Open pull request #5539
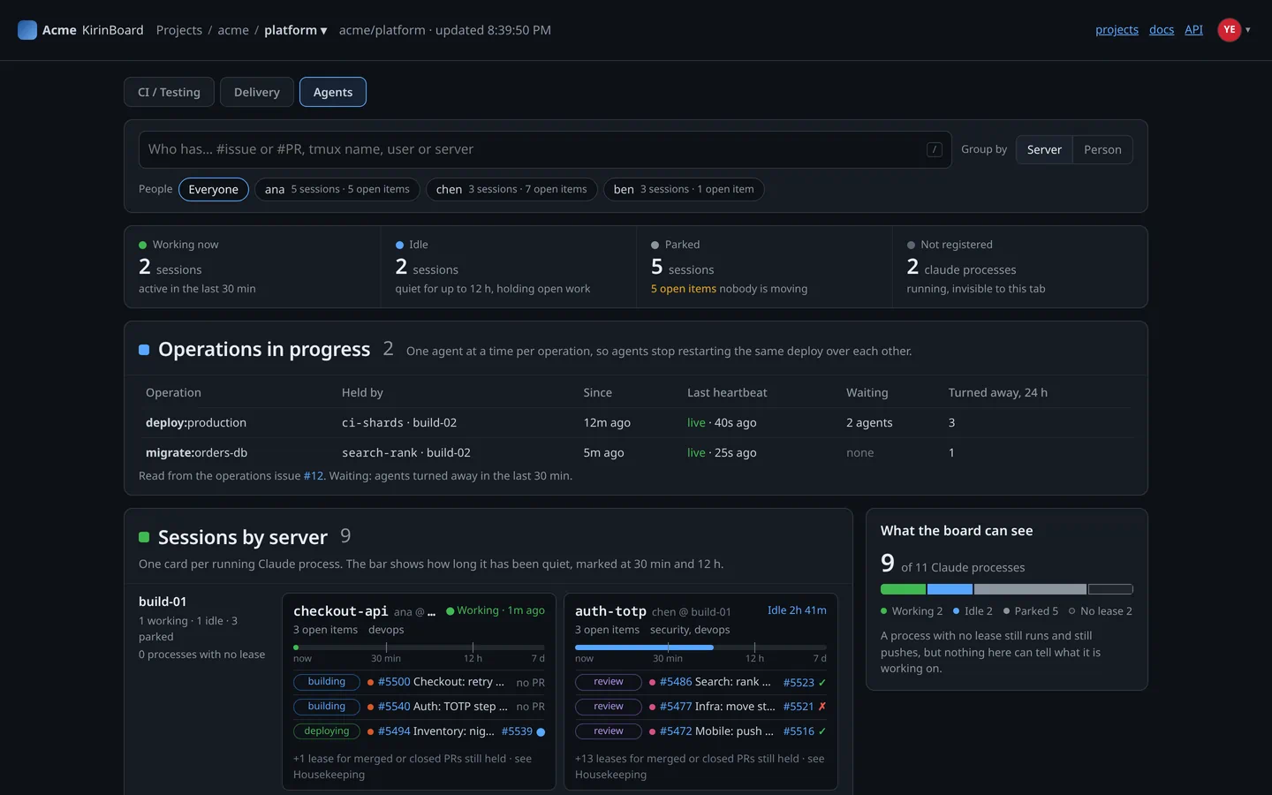The image size is (1272, 795). 517,731
